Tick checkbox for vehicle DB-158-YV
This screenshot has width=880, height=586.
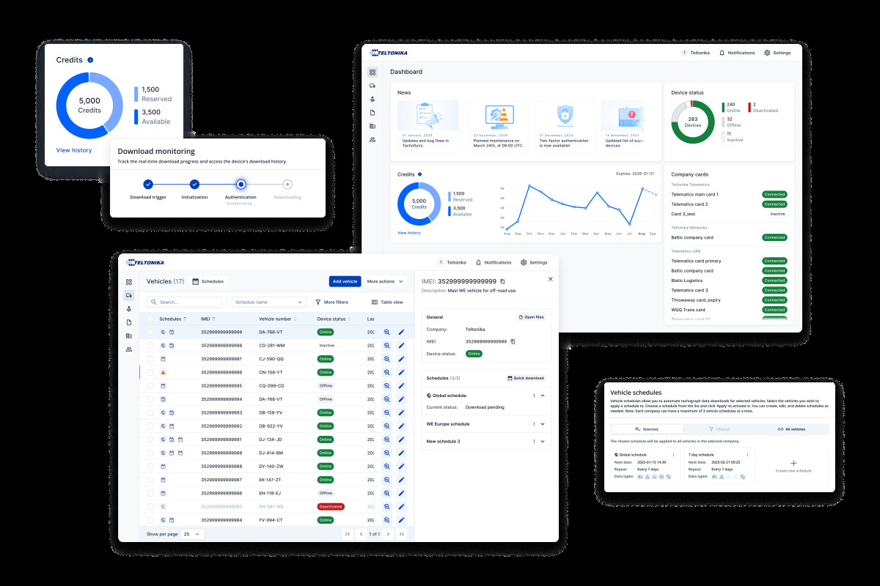click(x=150, y=412)
